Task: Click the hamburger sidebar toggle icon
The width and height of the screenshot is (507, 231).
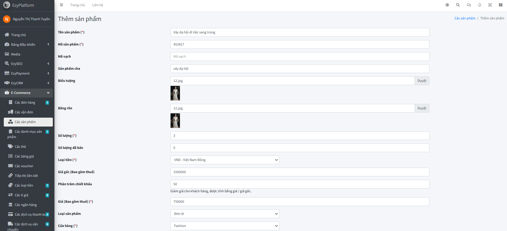Action: click(x=61, y=5)
